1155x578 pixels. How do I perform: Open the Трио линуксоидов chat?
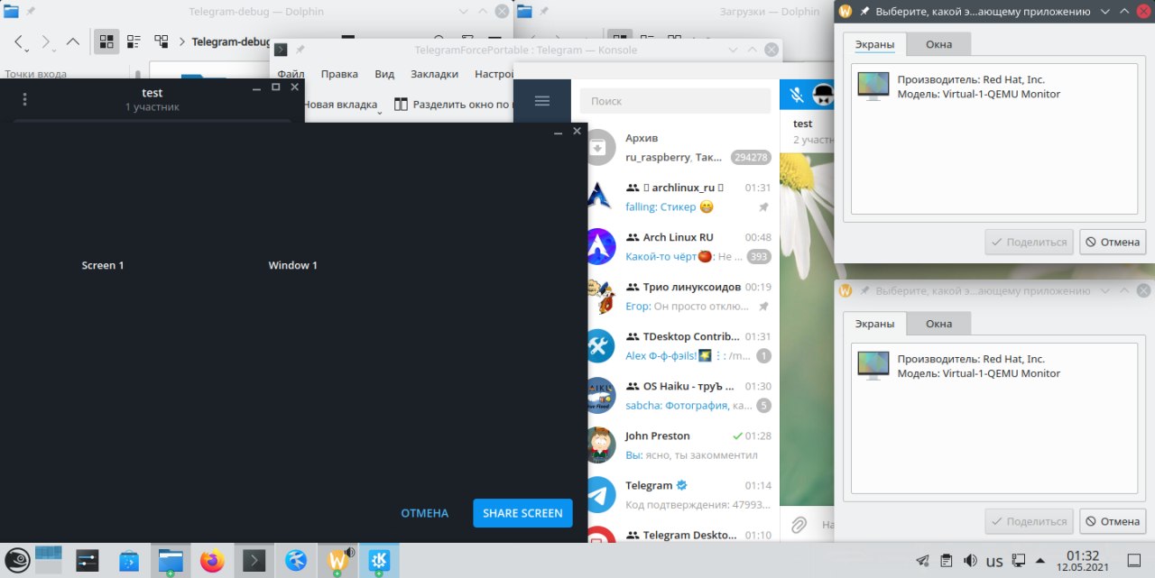pos(682,296)
